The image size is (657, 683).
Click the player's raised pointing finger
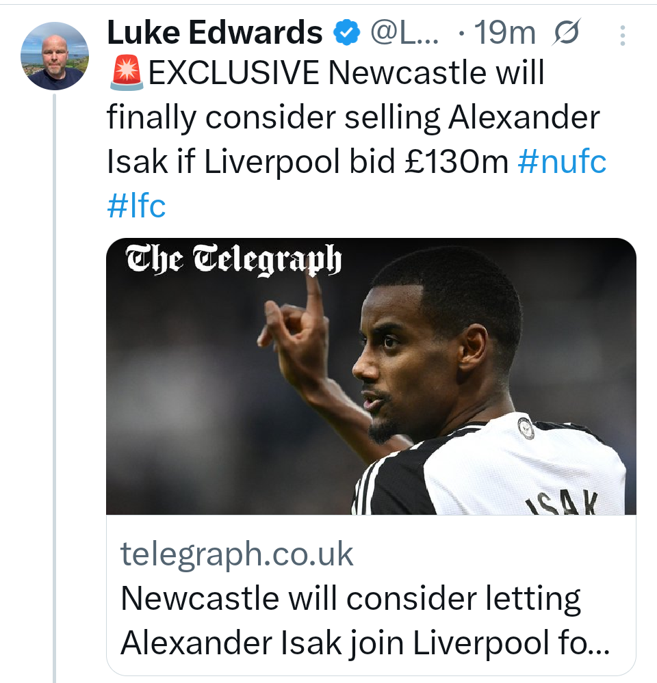(314, 287)
